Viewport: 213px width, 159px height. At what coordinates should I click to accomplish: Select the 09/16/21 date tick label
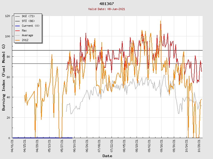(x=162, y=145)
